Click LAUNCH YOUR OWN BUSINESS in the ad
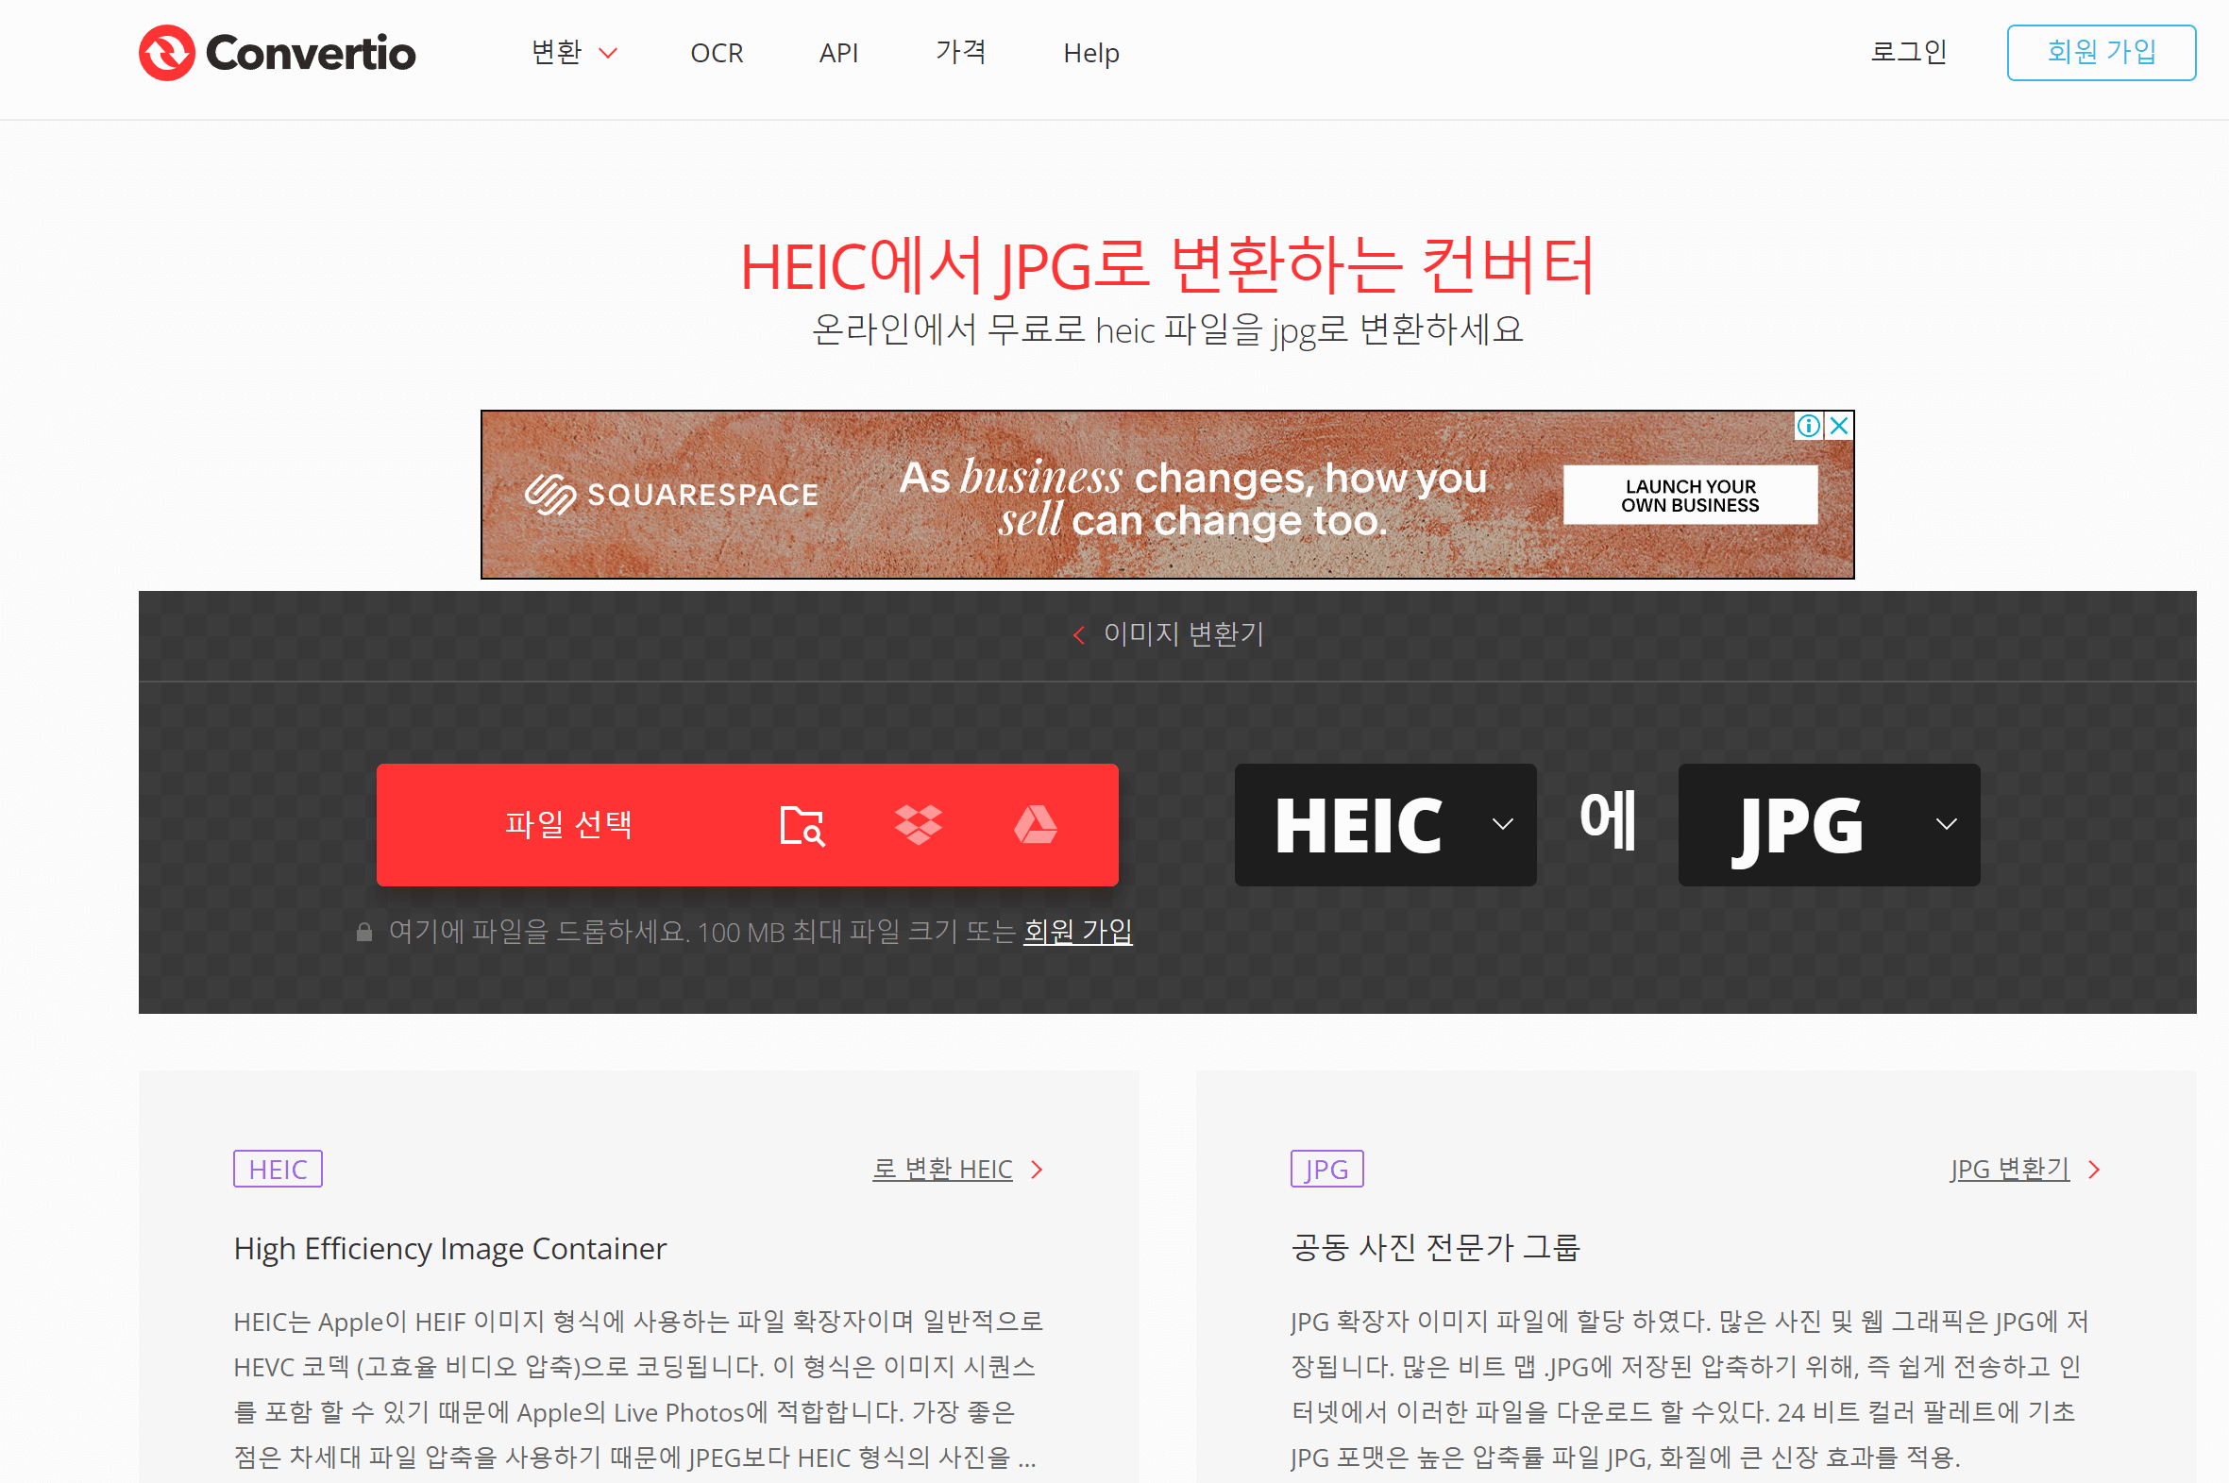 [1690, 495]
